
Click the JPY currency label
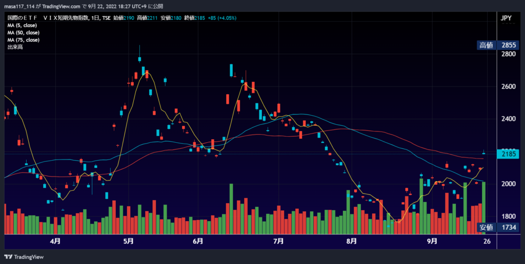[x=506, y=18]
